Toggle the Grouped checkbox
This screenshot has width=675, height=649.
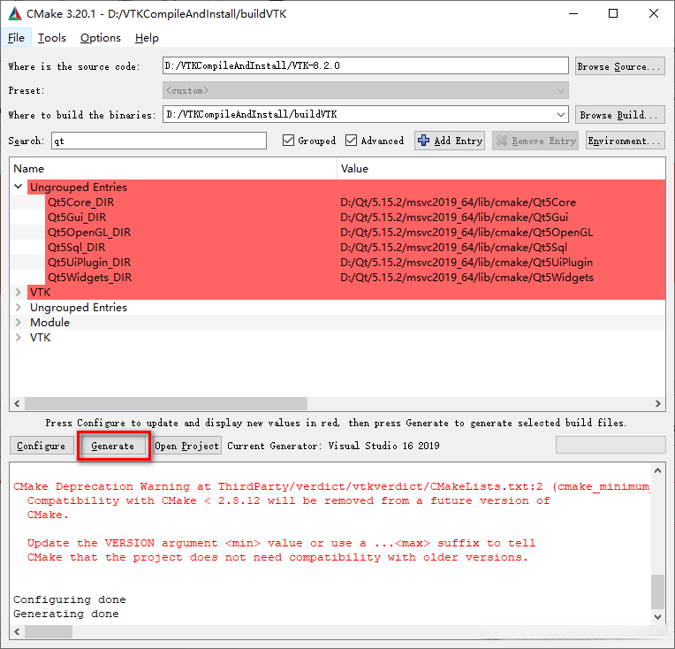[288, 141]
